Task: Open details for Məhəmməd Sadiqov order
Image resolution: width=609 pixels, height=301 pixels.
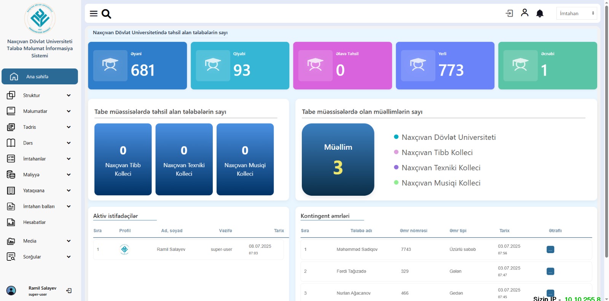Action: point(550,250)
